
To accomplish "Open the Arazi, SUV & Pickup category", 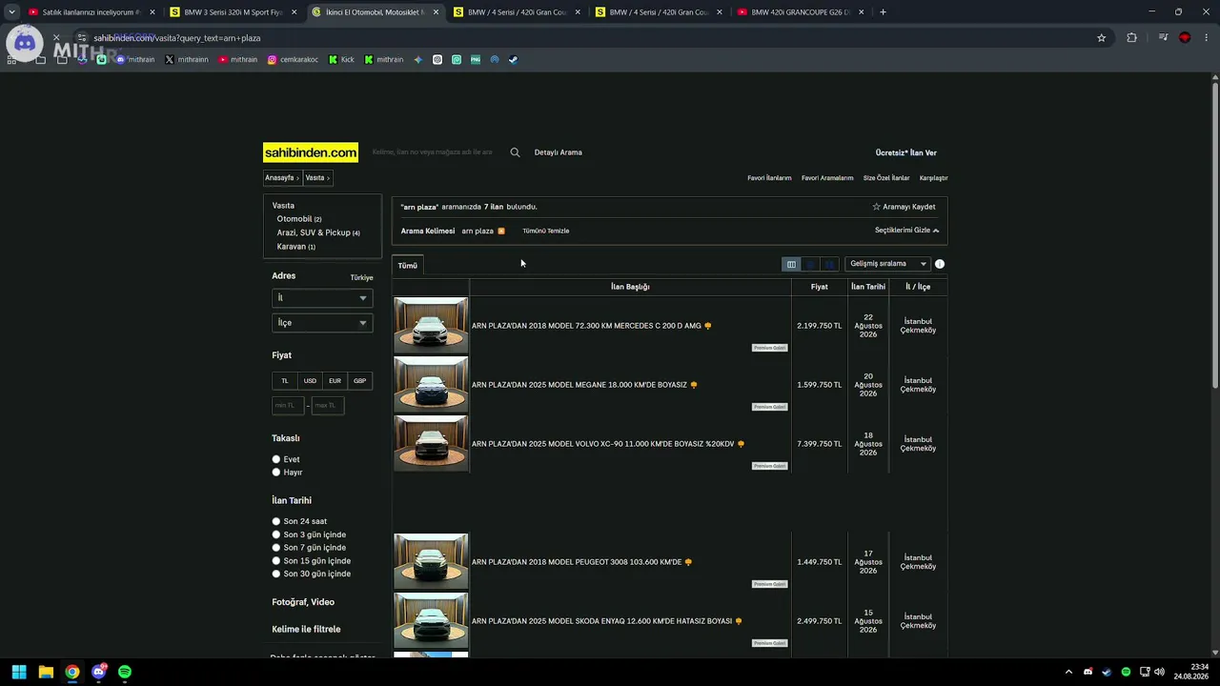I will click(314, 232).
